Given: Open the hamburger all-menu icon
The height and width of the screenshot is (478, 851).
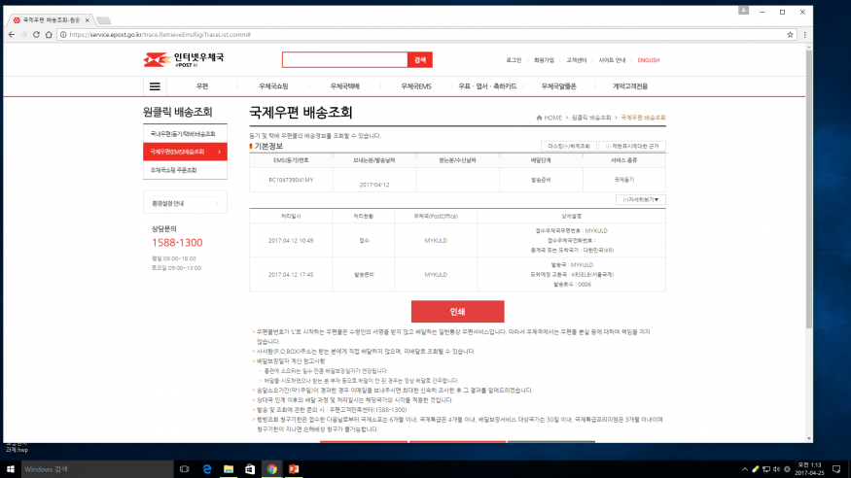Looking at the screenshot, I should point(155,86).
